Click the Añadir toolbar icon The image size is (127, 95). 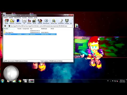point(7,21)
